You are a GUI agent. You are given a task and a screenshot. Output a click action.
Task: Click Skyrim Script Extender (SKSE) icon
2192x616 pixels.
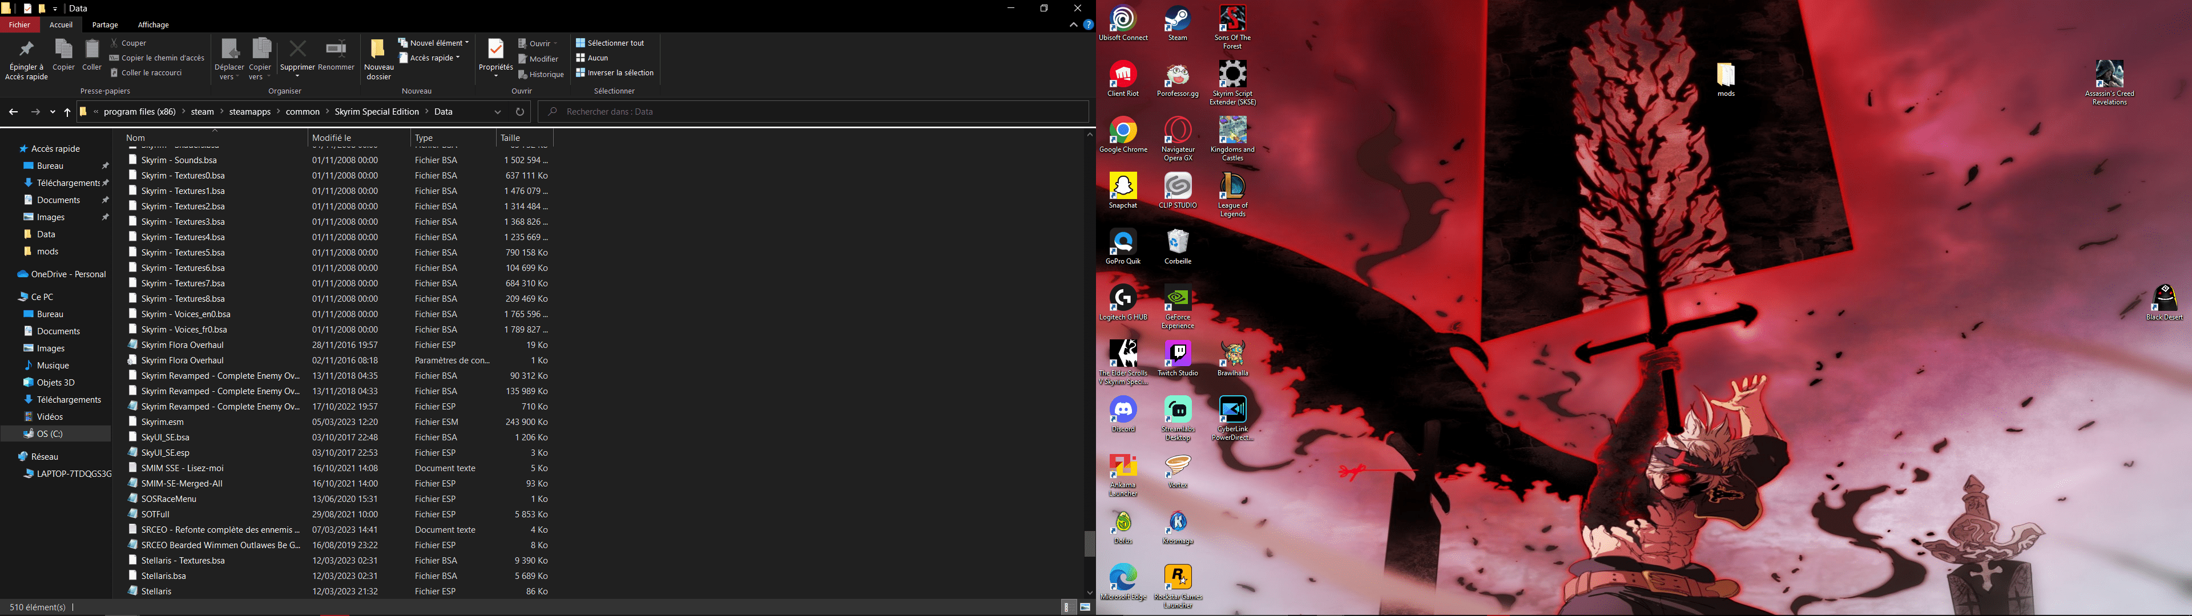pos(1233,83)
